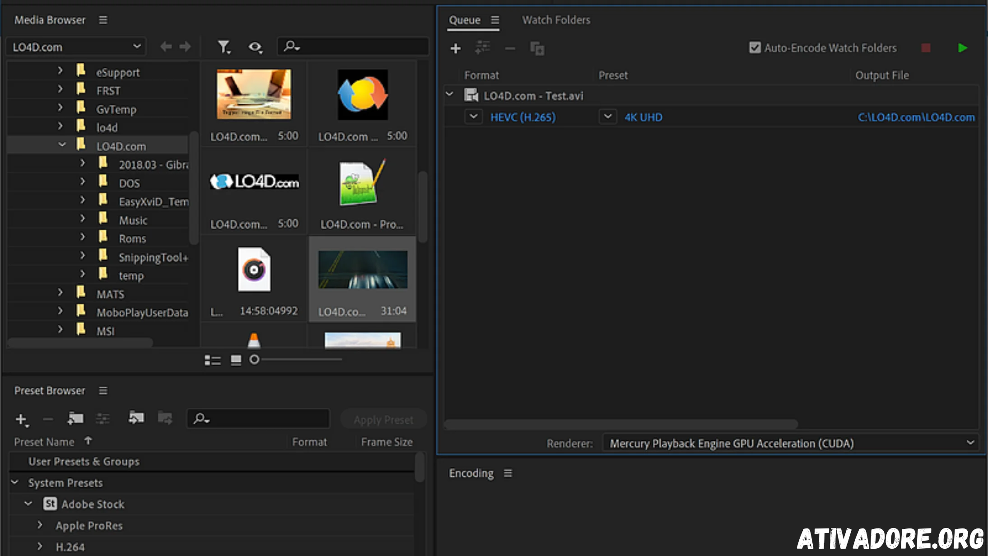Screen dimensions: 988x556
Task: Click the LO4D.com - Test.avi source icon
Action: pos(471,95)
